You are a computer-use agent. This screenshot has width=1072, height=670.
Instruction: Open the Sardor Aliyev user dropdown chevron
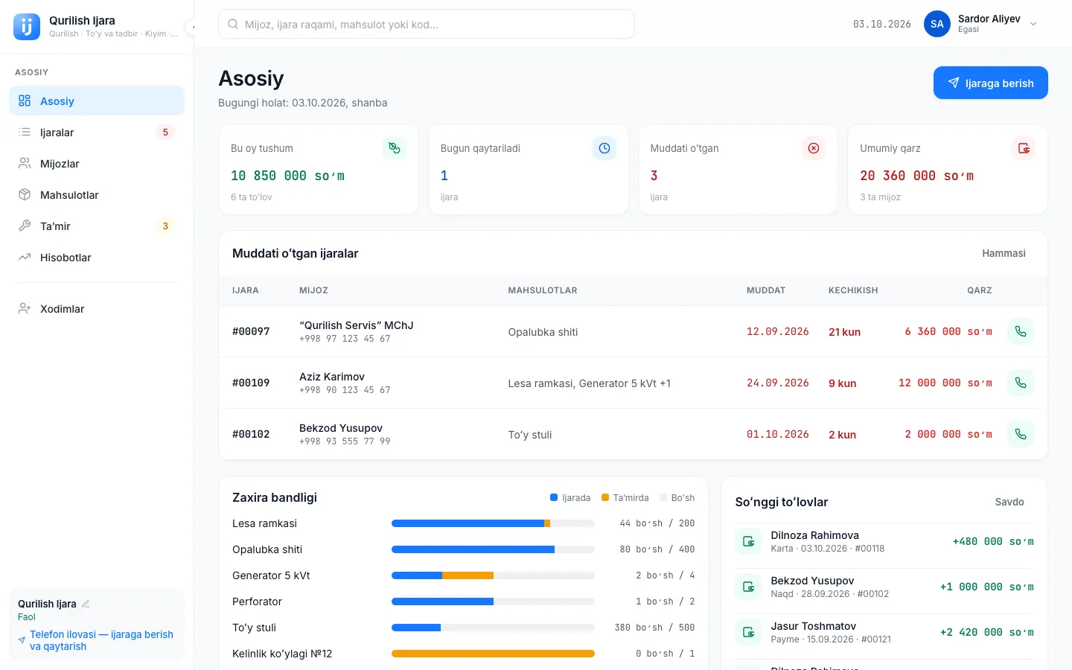tap(1033, 24)
